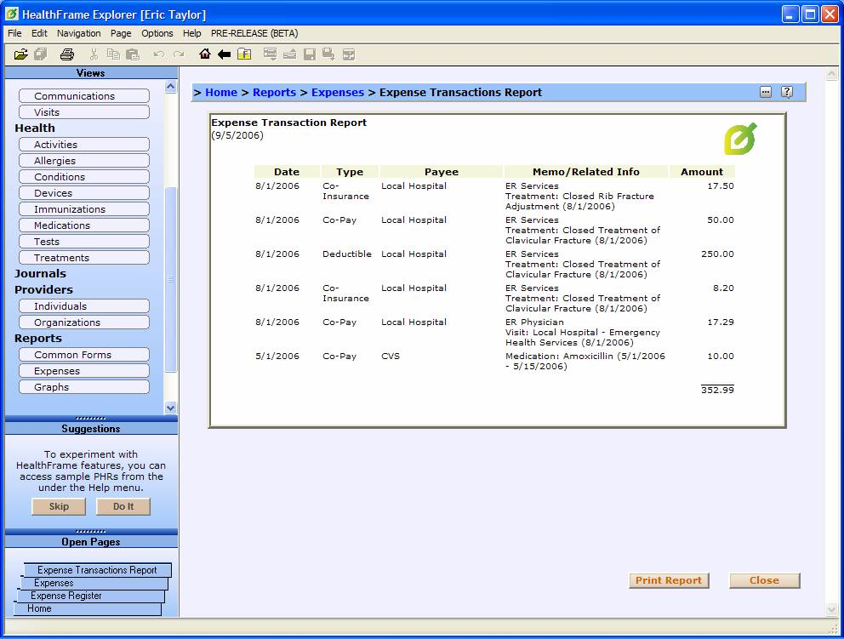Screen dimensions: 844x639
Task: Open the Medications view
Action: click(84, 225)
